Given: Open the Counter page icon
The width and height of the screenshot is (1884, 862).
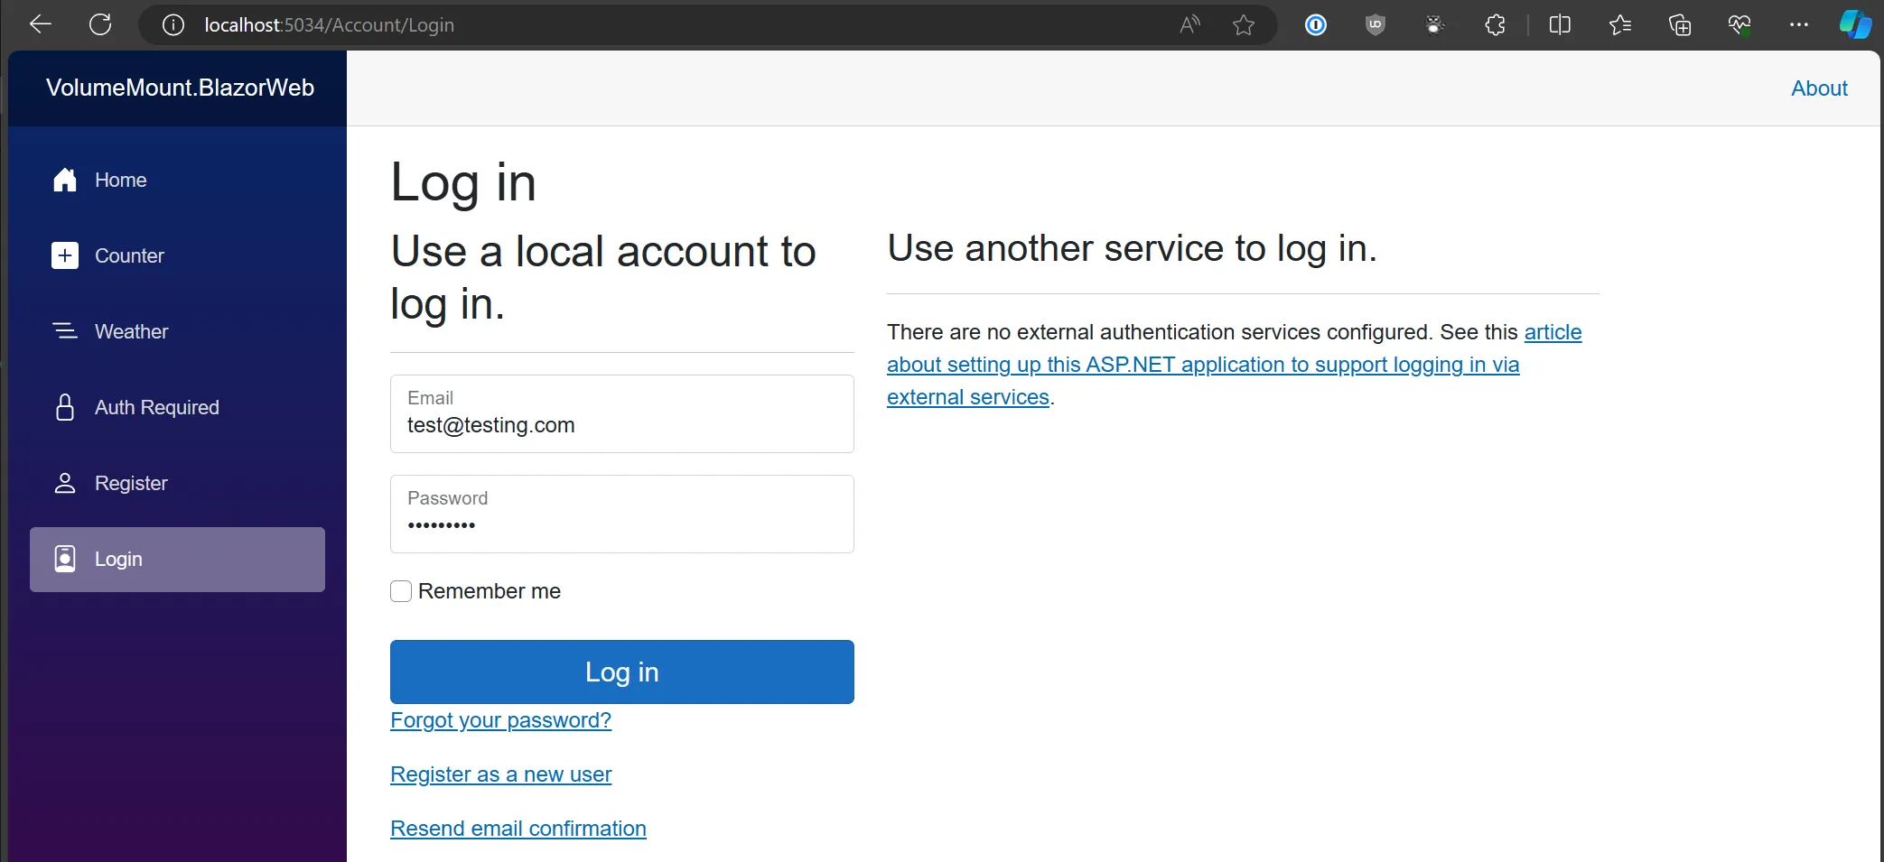Looking at the screenshot, I should pyautogui.click(x=64, y=255).
